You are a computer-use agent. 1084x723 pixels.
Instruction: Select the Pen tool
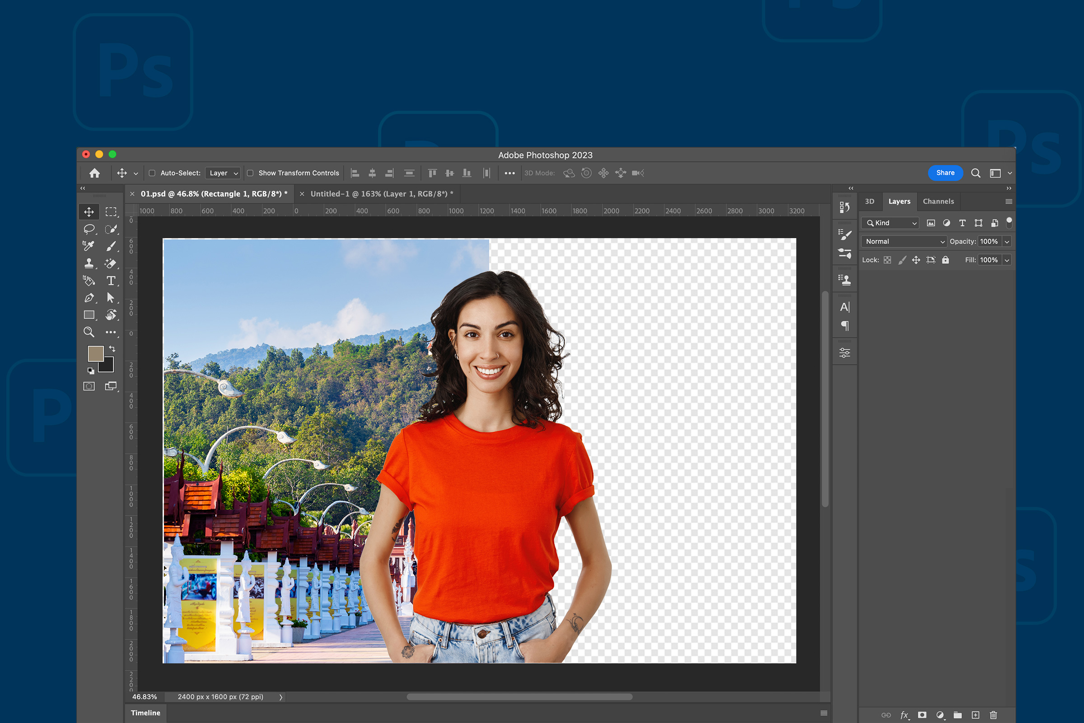[x=89, y=298]
